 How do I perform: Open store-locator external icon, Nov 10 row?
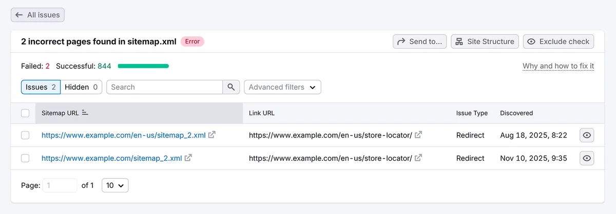pyautogui.click(x=418, y=158)
